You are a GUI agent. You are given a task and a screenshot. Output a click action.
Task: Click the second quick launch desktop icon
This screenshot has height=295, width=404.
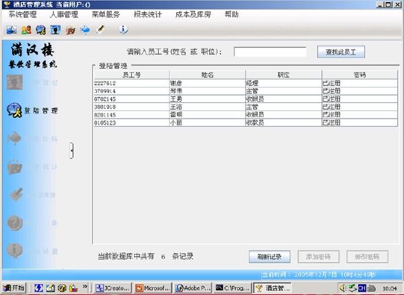pyautogui.click(x=50, y=288)
